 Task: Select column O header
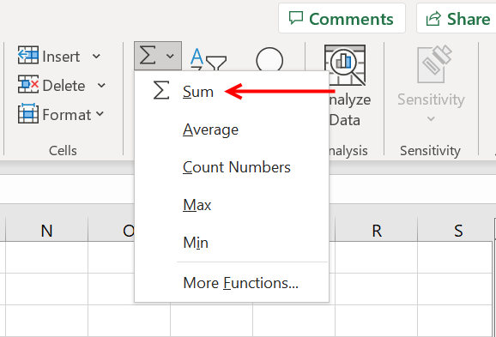click(x=112, y=231)
